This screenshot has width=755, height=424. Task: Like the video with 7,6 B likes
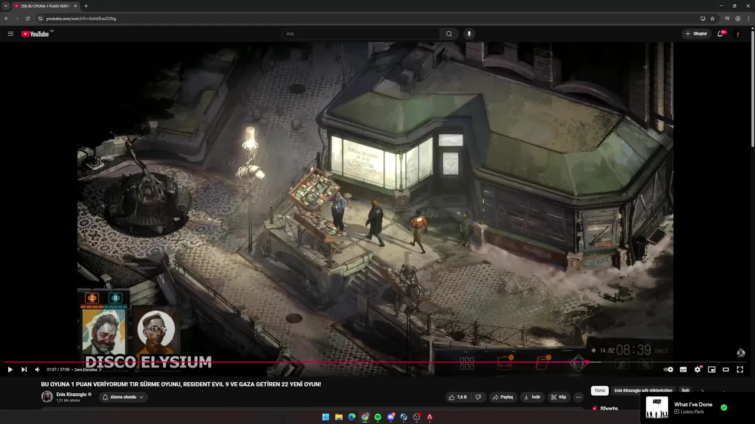pyautogui.click(x=458, y=397)
